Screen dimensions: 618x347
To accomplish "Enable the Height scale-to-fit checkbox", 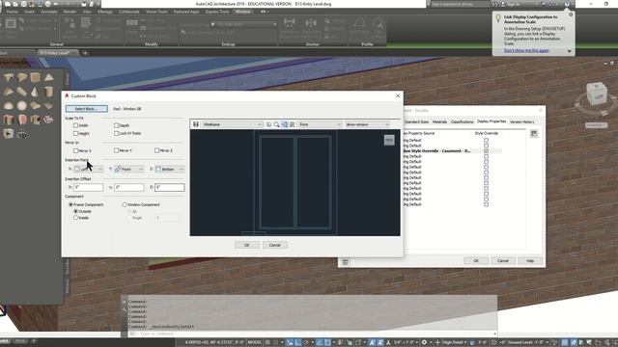I will [x=75, y=133].
